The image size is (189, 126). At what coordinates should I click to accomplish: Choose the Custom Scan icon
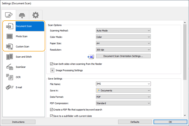9,46
